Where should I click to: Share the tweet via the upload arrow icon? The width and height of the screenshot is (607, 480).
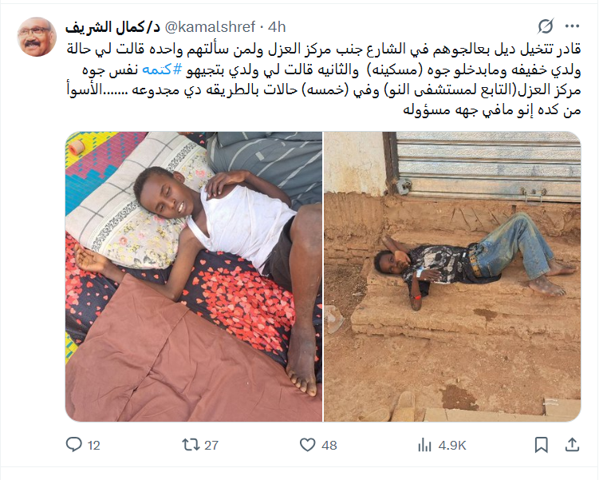[572, 444]
